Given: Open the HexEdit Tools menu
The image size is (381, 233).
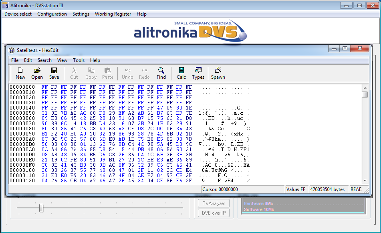Looking at the screenshot, I should [x=79, y=60].
